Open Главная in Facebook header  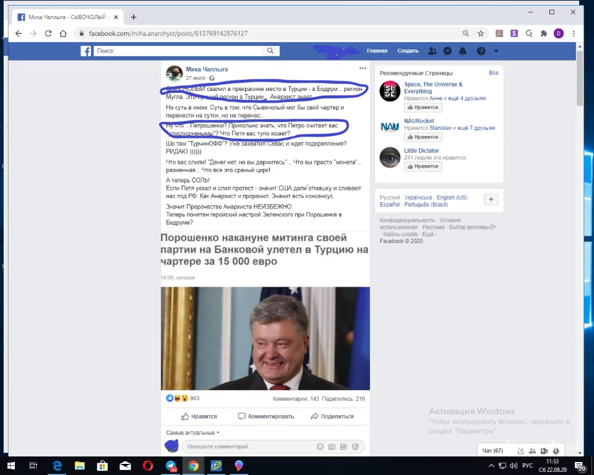click(x=377, y=51)
